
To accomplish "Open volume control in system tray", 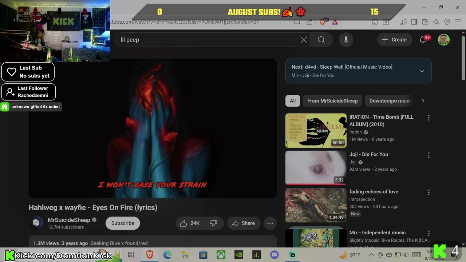I will tap(406, 255).
